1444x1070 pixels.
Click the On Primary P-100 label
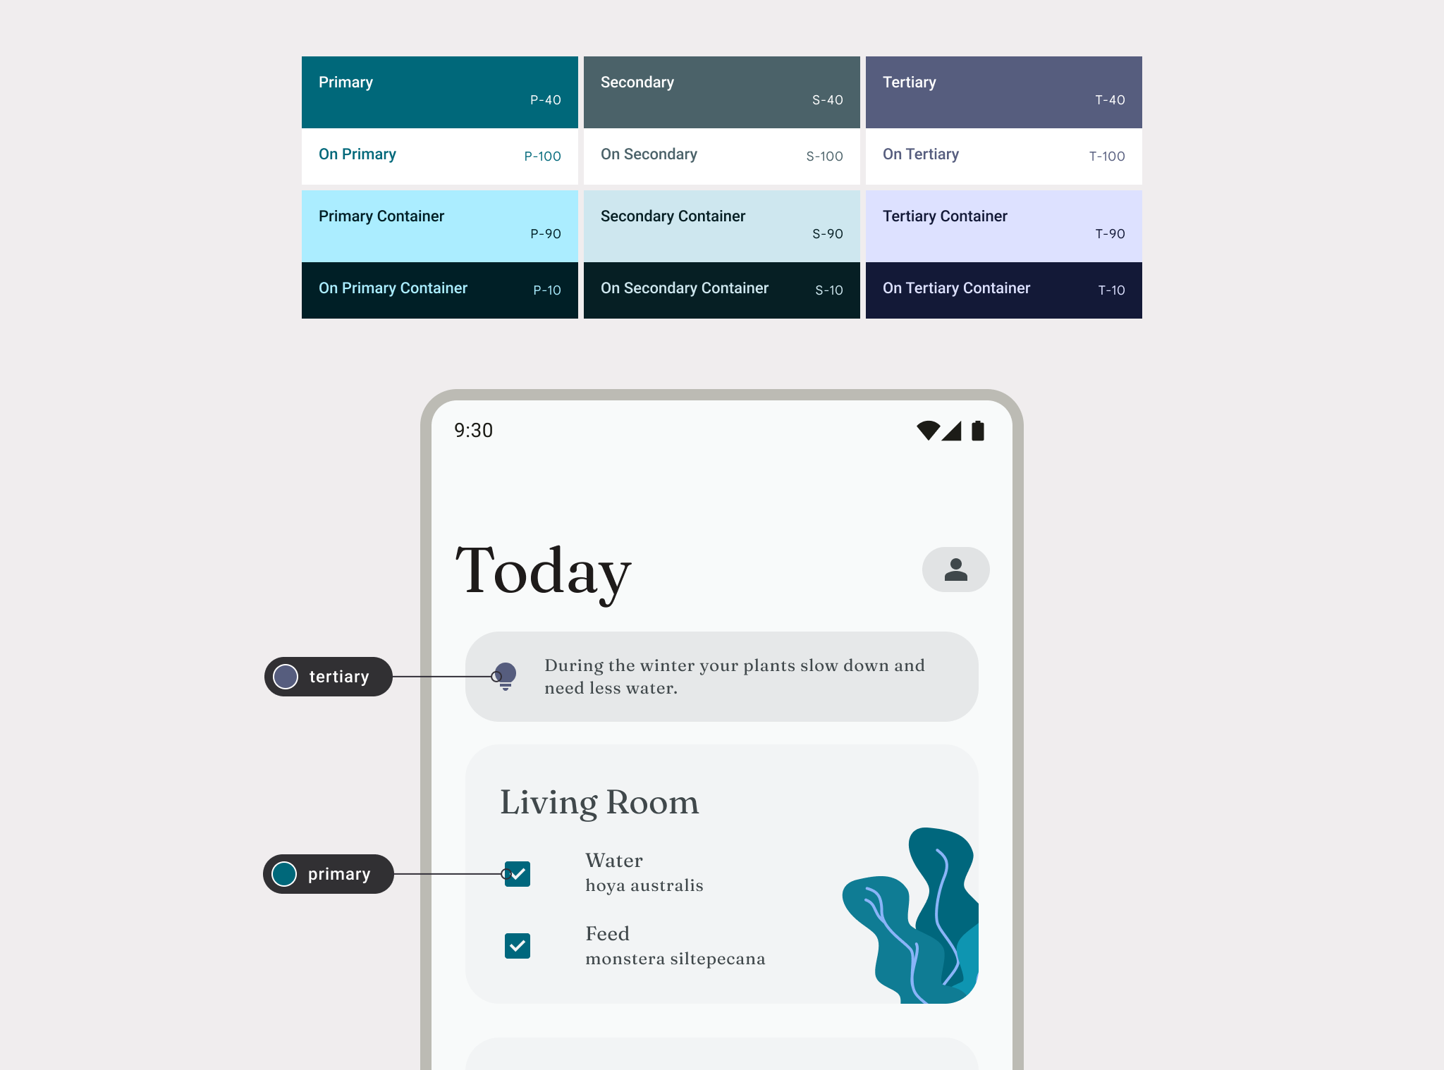click(439, 155)
